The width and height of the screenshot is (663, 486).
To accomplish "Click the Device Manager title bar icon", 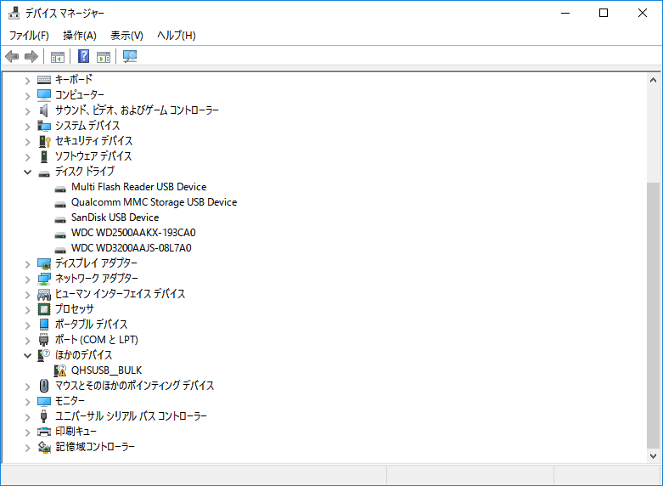I will [14, 13].
